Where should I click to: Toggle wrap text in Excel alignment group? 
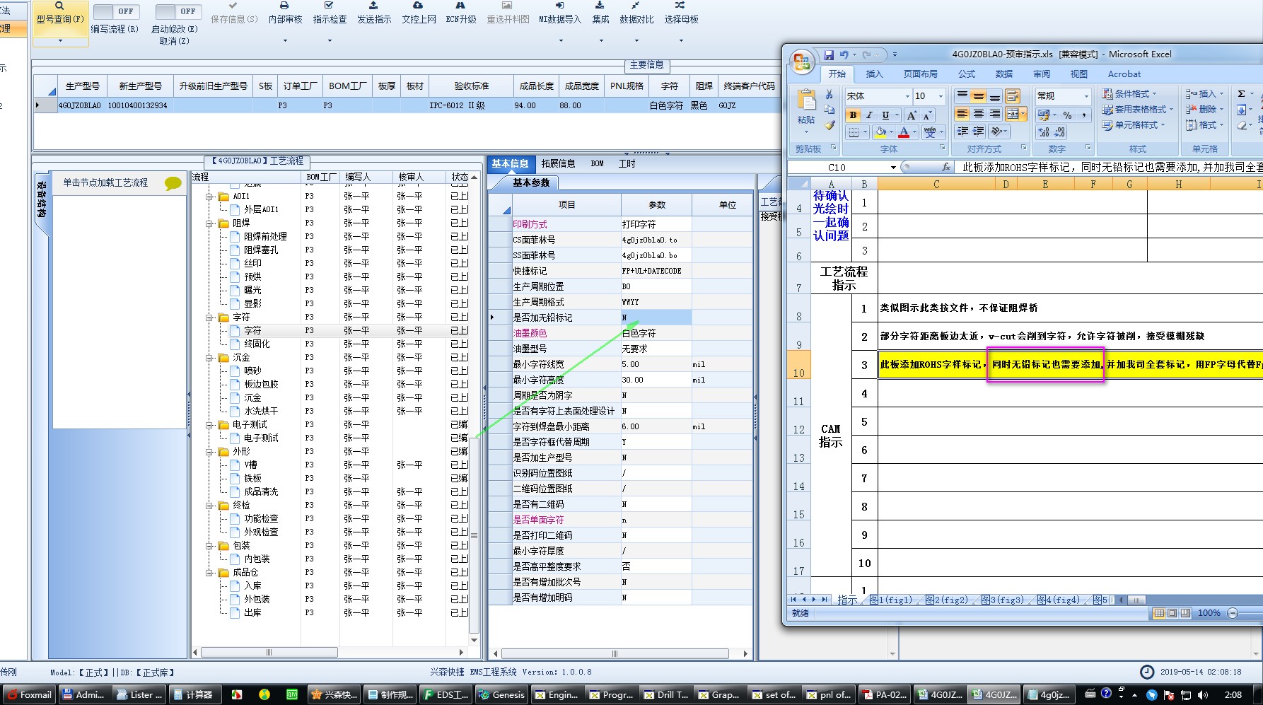click(x=1013, y=96)
